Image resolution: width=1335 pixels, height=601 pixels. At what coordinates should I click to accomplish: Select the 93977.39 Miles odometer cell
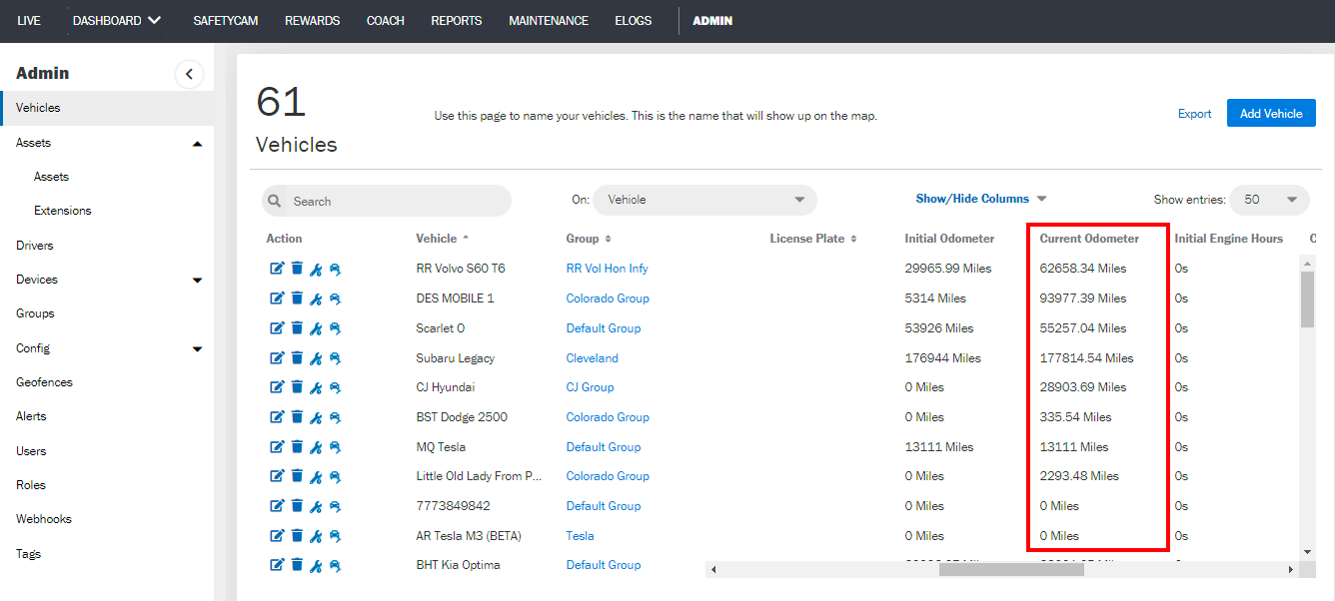point(1082,299)
